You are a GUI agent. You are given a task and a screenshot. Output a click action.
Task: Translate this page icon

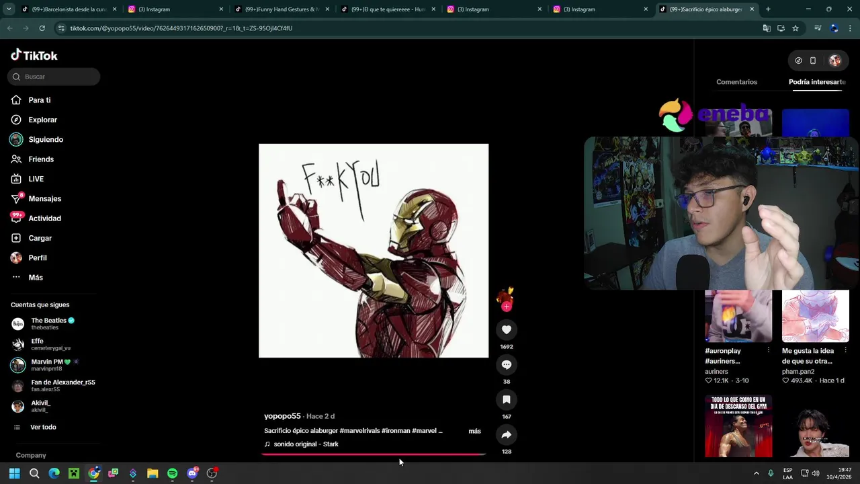tap(767, 28)
